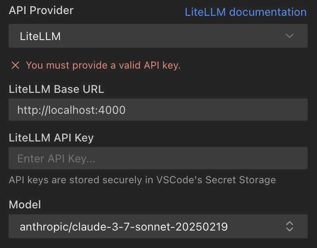The image size is (317, 248).
Task: Click the VSCode Secret Storage note text
Action: [142, 180]
